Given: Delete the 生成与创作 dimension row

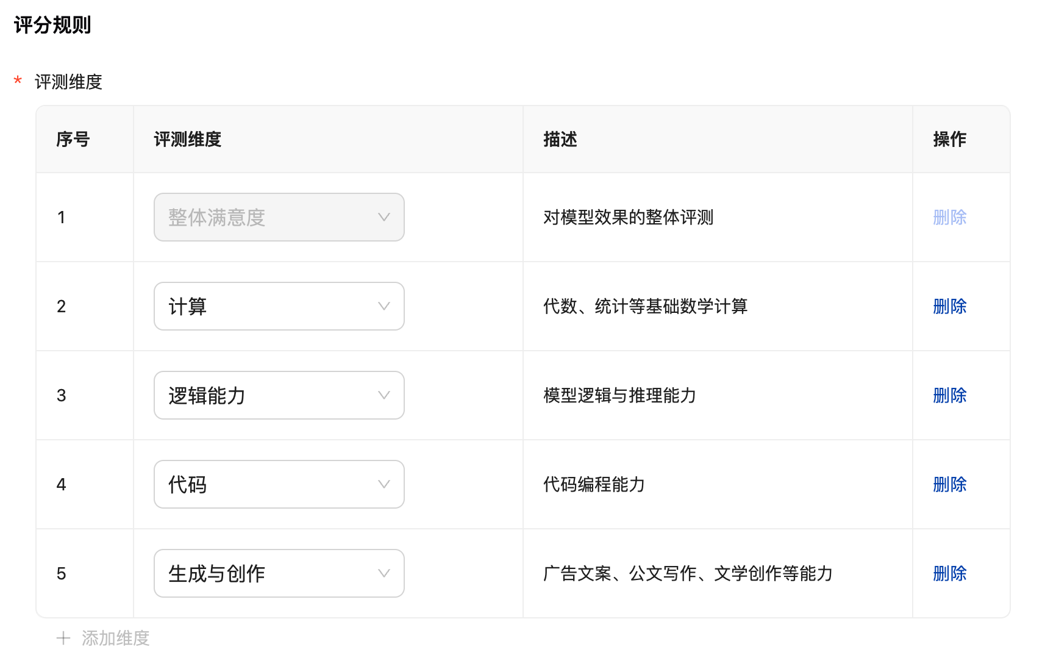Looking at the screenshot, I should [949, 573].
